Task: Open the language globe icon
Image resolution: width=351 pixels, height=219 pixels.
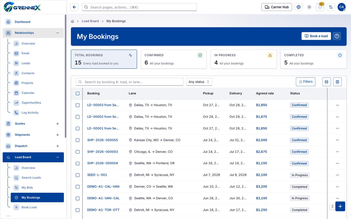Action: (x=299, y=7)
